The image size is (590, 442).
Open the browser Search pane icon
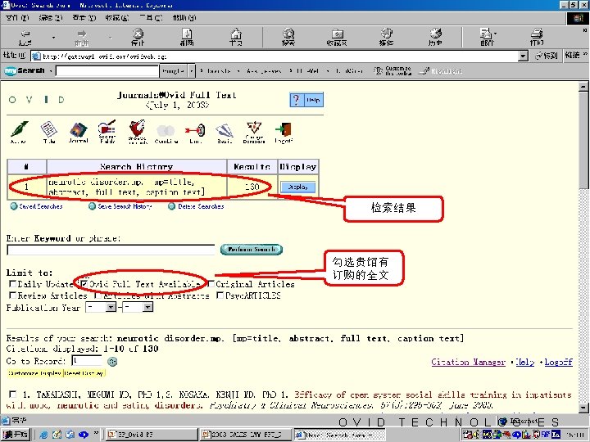pyautogui.click(x=288, y=37)
